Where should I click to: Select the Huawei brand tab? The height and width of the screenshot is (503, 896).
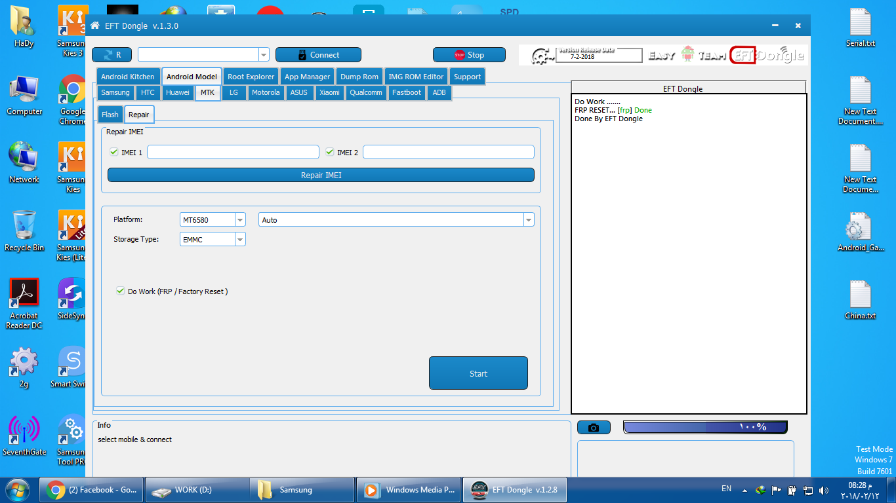[x=178, y=92]
